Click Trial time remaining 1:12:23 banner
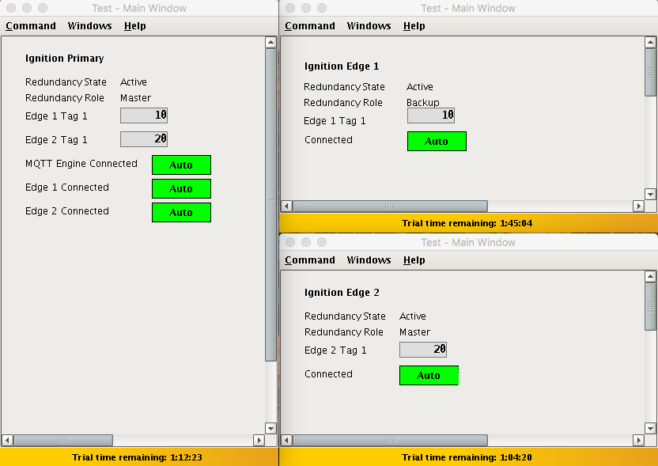Viewport: 658px width, 466px height. [138, 457]
